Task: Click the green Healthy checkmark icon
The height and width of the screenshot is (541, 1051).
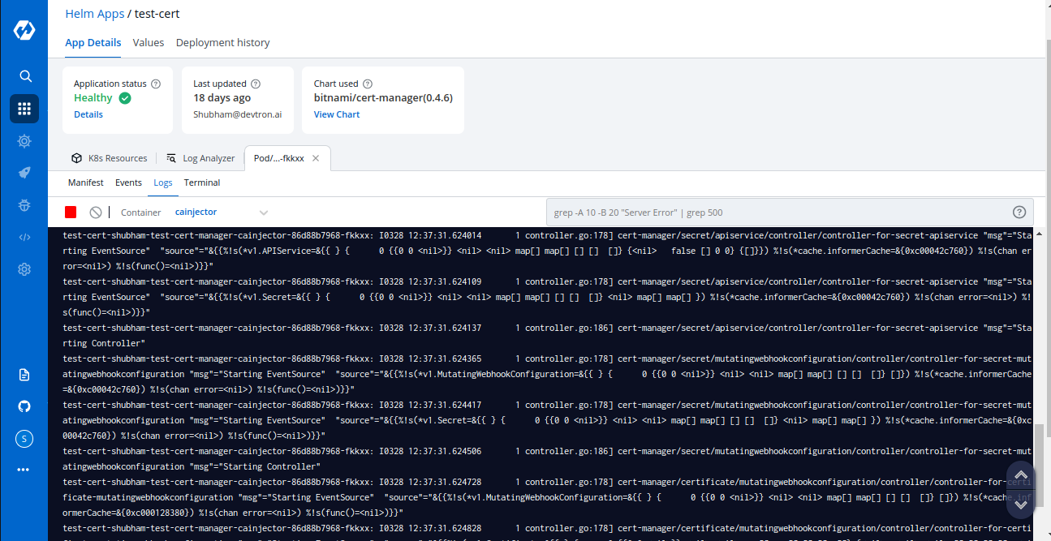Action: click(x=125, y=98)
